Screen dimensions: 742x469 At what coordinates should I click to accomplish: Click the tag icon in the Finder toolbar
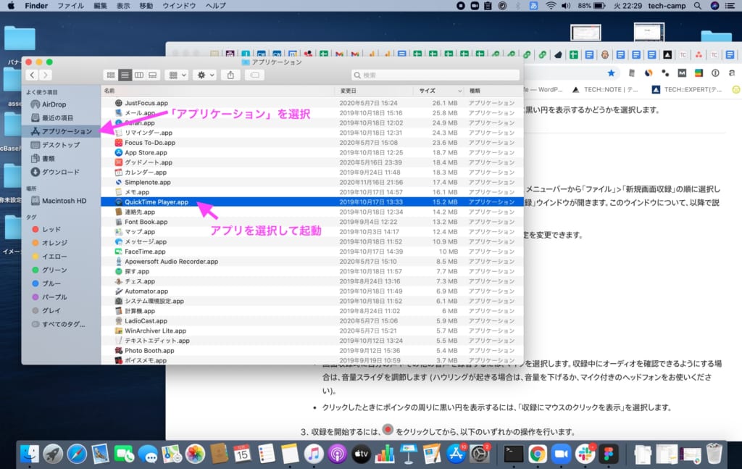point(255,75)
